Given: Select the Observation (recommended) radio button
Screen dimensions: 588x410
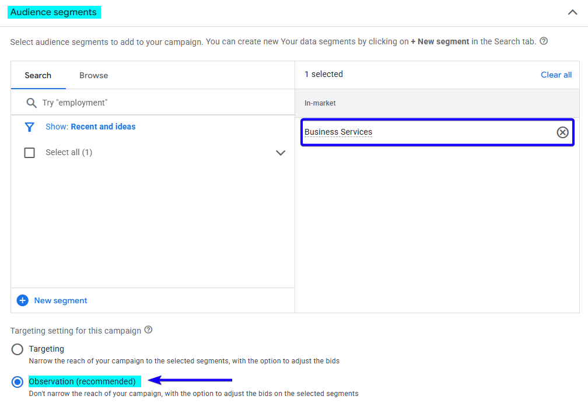Looking at the screenshot, I should [x=17, y=381].
